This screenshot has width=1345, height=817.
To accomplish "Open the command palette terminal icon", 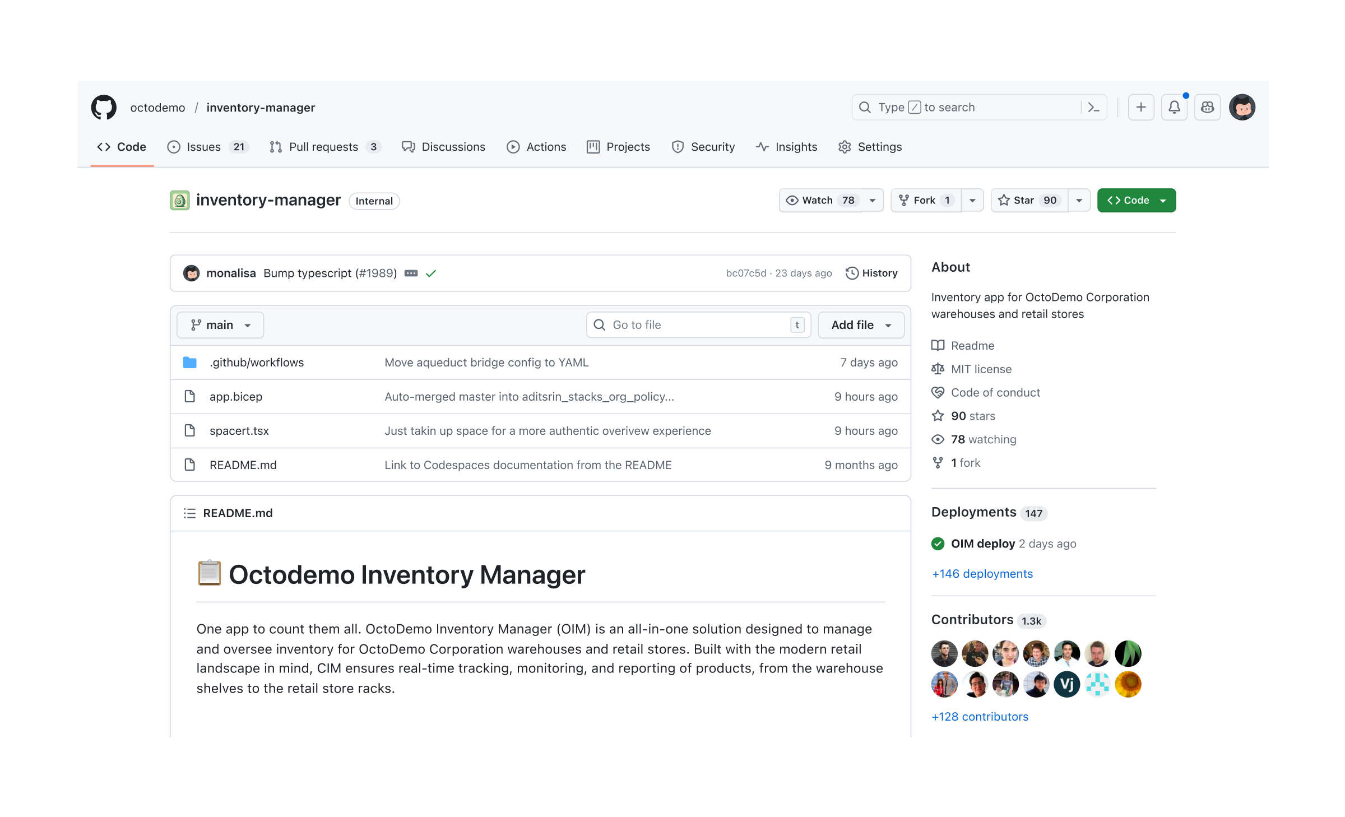I will (x=1094, y=107).
